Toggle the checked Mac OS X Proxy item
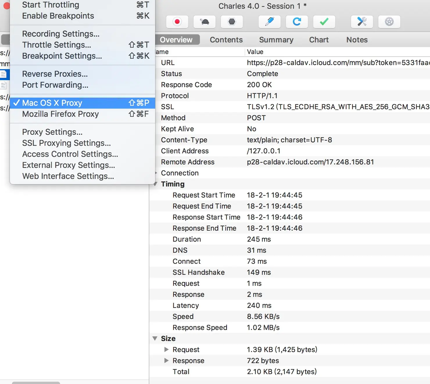Screen dimensions: 430x384 click(83, 103)
